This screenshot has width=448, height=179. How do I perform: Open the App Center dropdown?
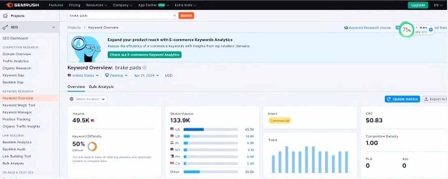(x=154, y=5)
